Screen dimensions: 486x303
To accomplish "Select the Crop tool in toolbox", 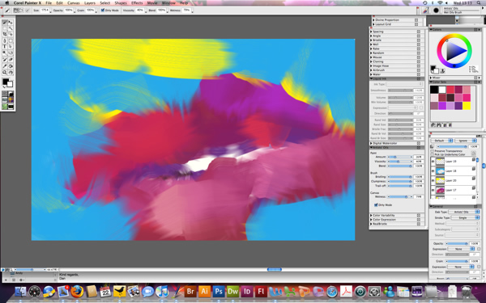I will 5,34.
